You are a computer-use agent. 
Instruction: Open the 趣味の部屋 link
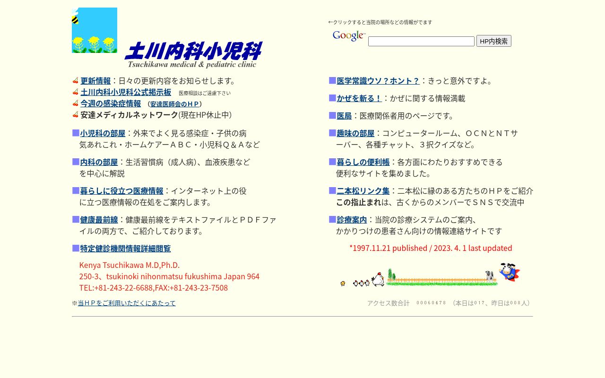pos(355,133)
